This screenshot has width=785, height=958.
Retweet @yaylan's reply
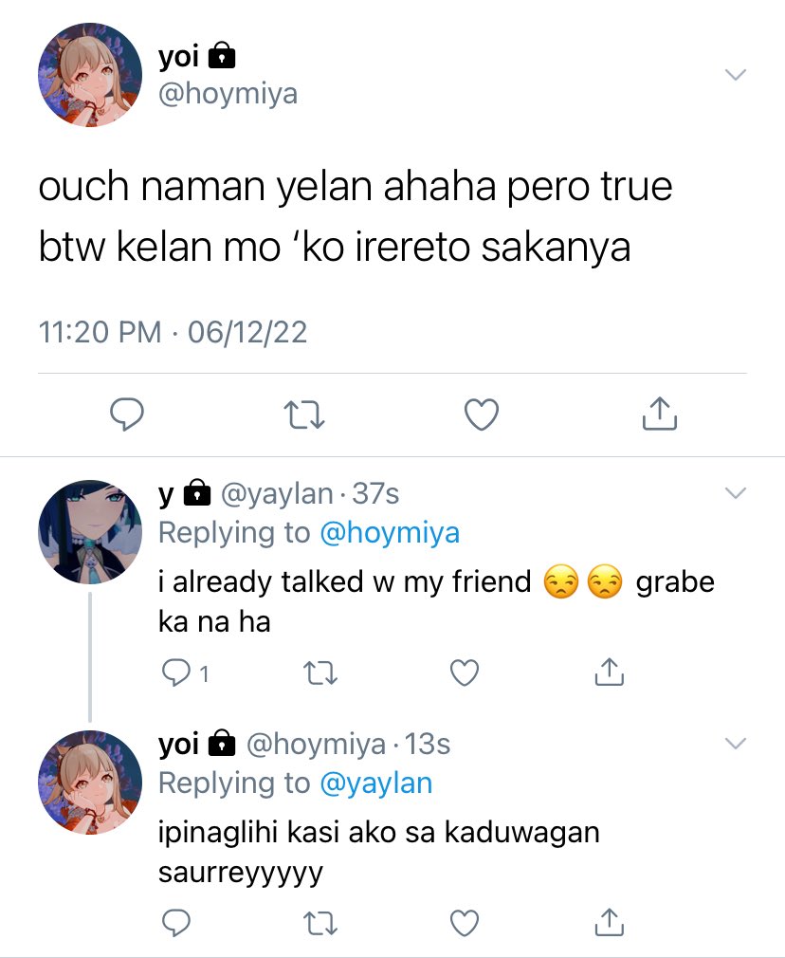(320, 673)
